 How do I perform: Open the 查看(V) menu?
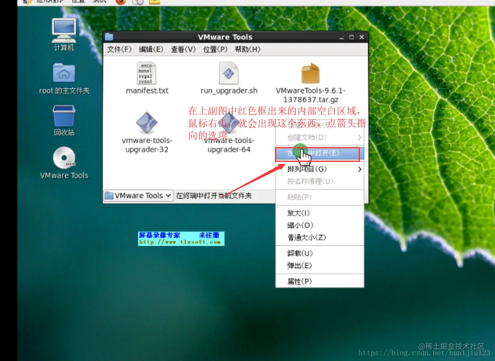(x=183, y=49)
